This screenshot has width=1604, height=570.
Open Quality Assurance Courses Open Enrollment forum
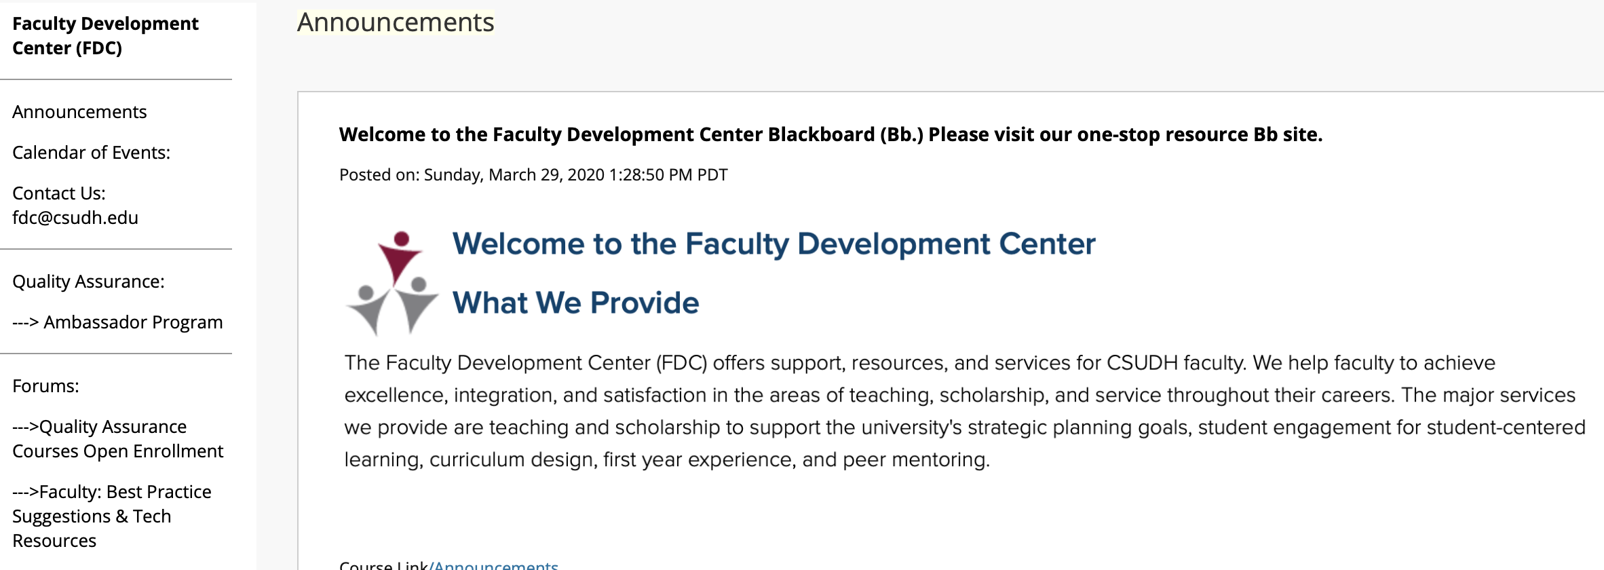click(x=117, y=439)
